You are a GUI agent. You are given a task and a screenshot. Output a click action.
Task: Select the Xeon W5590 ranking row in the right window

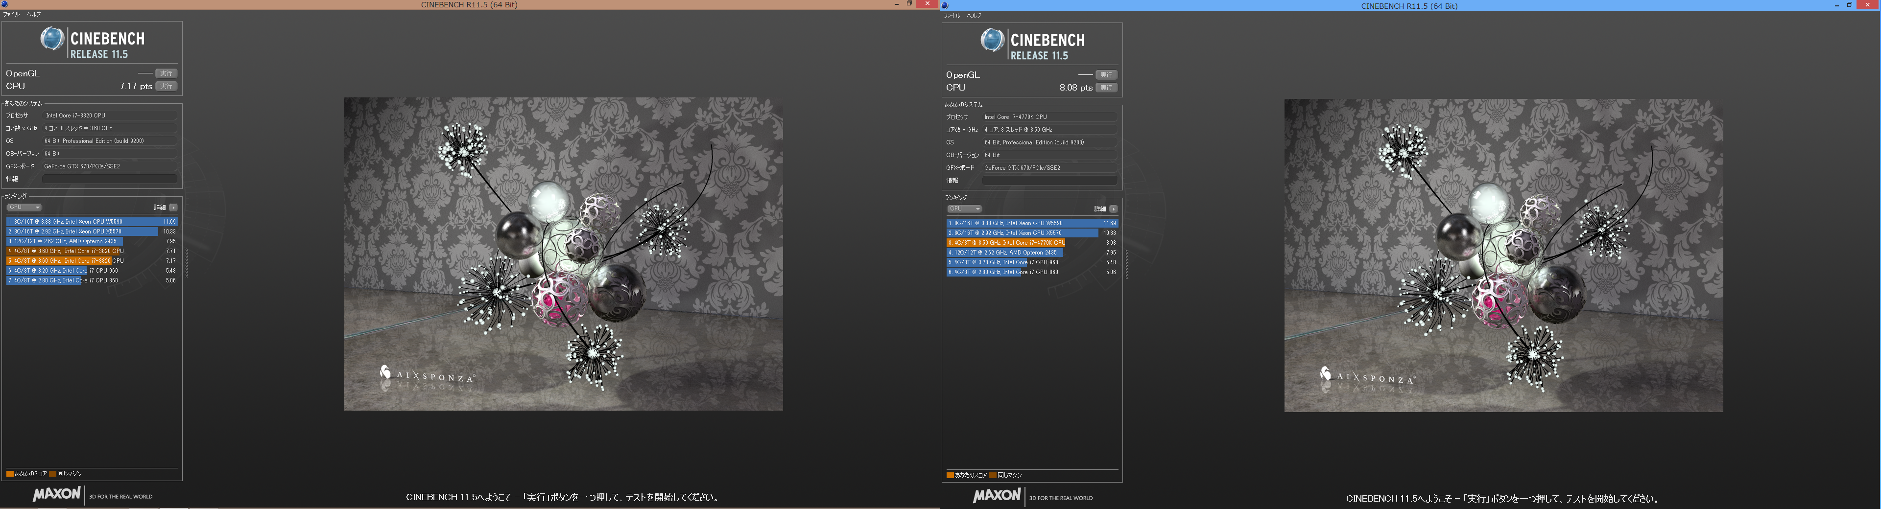[1032, 223]
